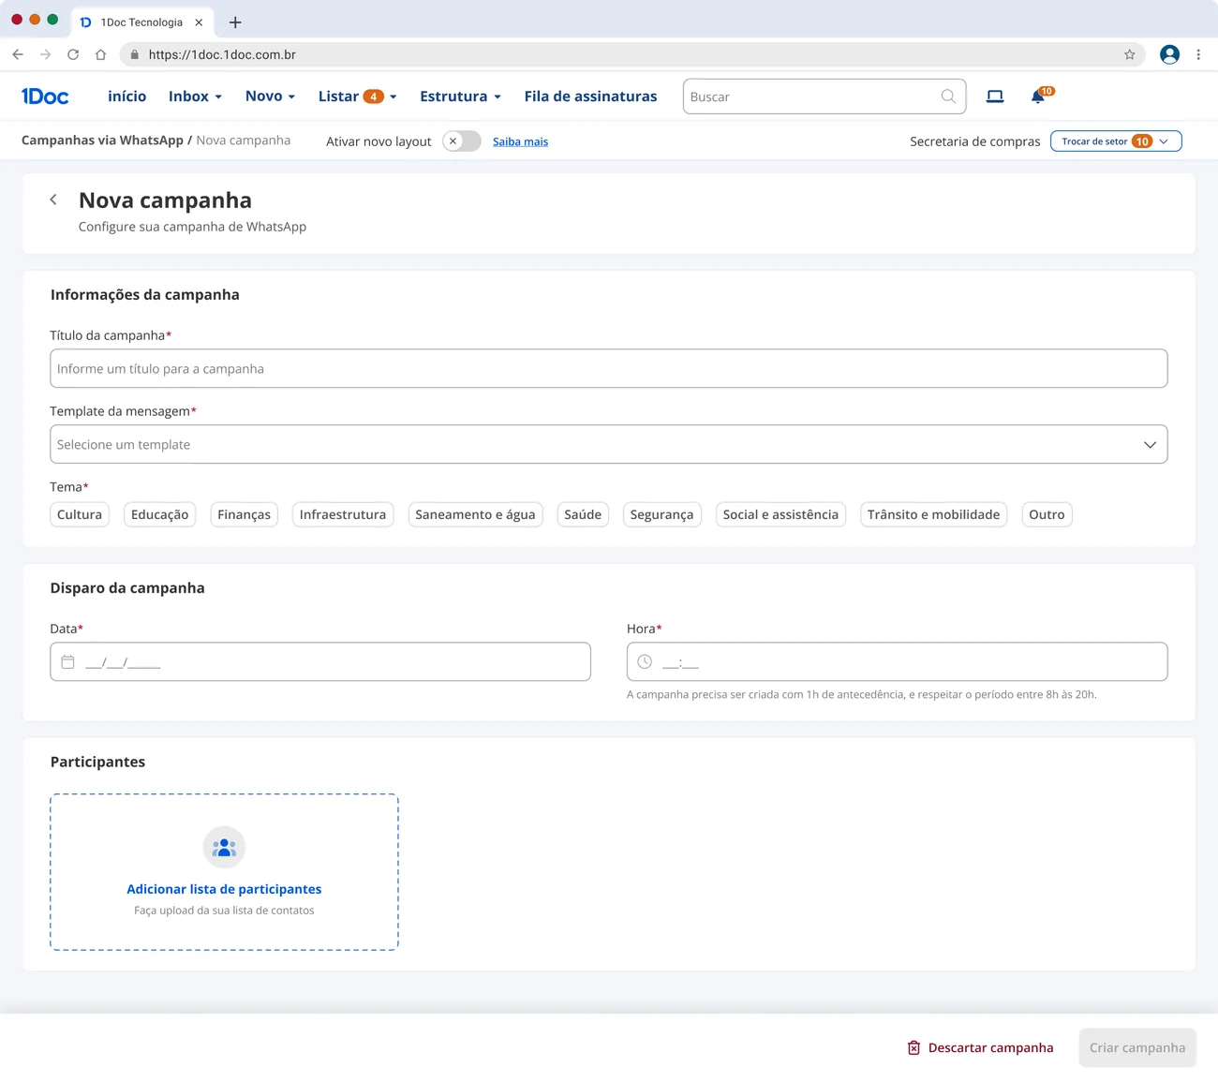This screenshot has height=1082, width=1218.
Task: Click the Buscar search box
Action: click(824, 96)
